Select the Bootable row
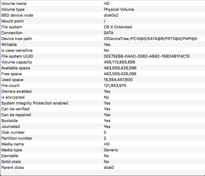The width and height of the screenshot is (205, 176). pos(102,121)
